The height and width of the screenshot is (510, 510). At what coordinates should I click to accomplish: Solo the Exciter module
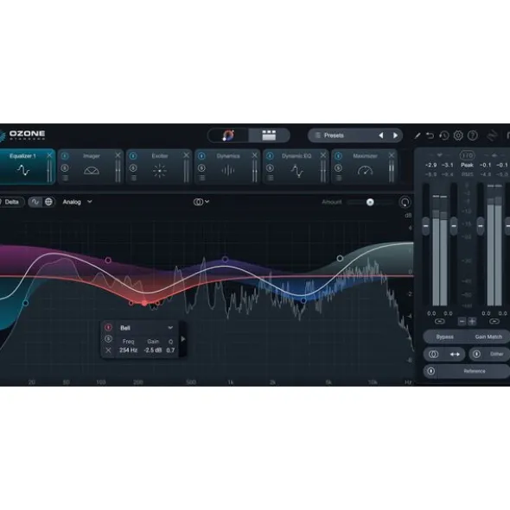(133, 168)
